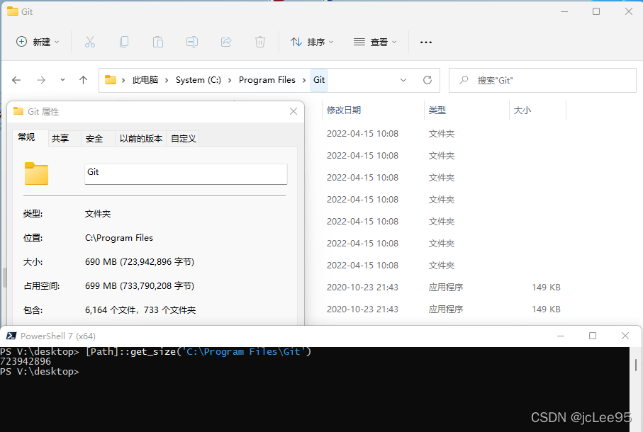Click the Rename icon in toolbar
The height and width of the screenshot is (432, 643).
pyautogui.click(x=192, y=42)
